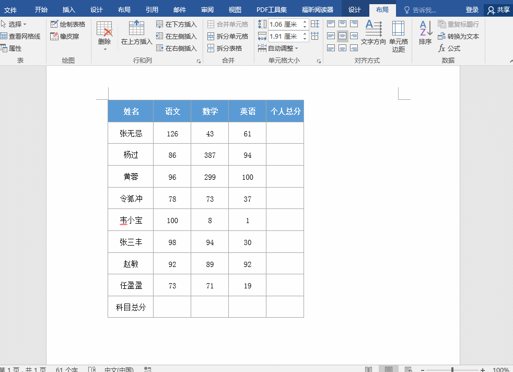Expand the 删除 delete dropdown
The width and height of the screenshot is (513, 372).
click(x=104, y=45)
